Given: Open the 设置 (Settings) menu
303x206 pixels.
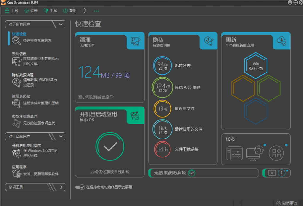Looking at the screenshot, I should pyautogui.click(x=31, y=11).
